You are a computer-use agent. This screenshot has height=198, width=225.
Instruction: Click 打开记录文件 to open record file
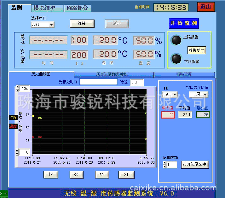[195, 164]
